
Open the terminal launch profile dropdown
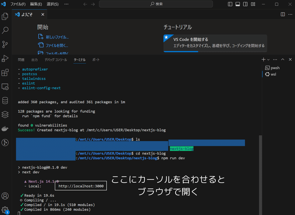pyautogui.click(x=268, y=60)
